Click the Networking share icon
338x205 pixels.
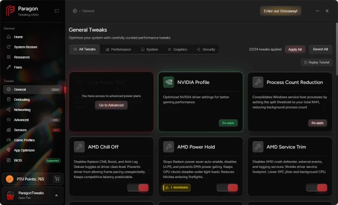click(8, 110)
